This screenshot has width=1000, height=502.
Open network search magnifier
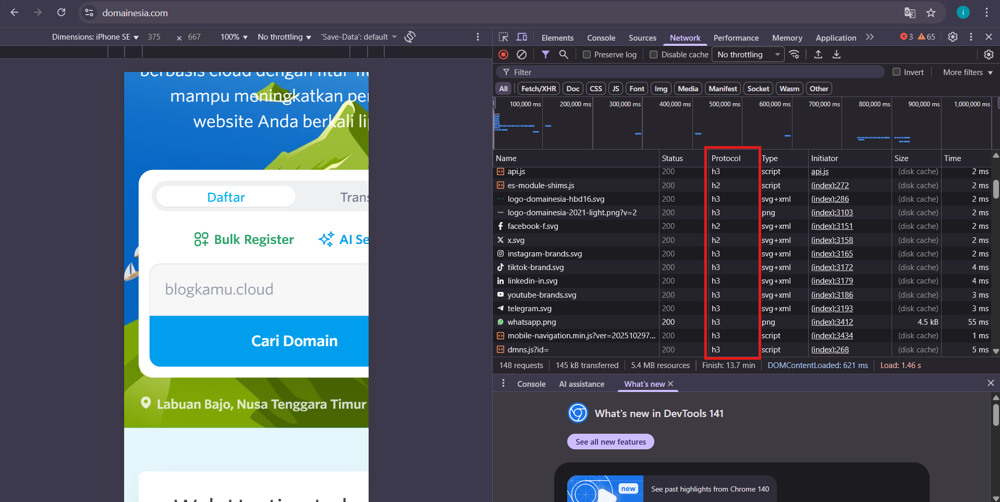coord(564,54)
